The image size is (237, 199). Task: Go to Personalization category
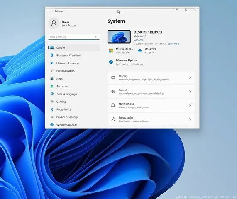(x=74, y=71)
